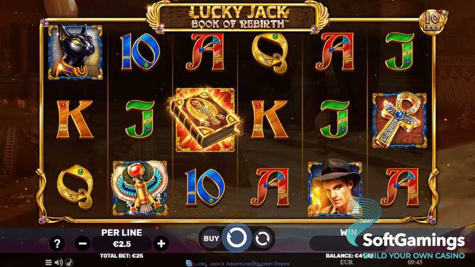Click the golden ankh symbol
This screenshot has width=475, height=267.
click(400, 120)
